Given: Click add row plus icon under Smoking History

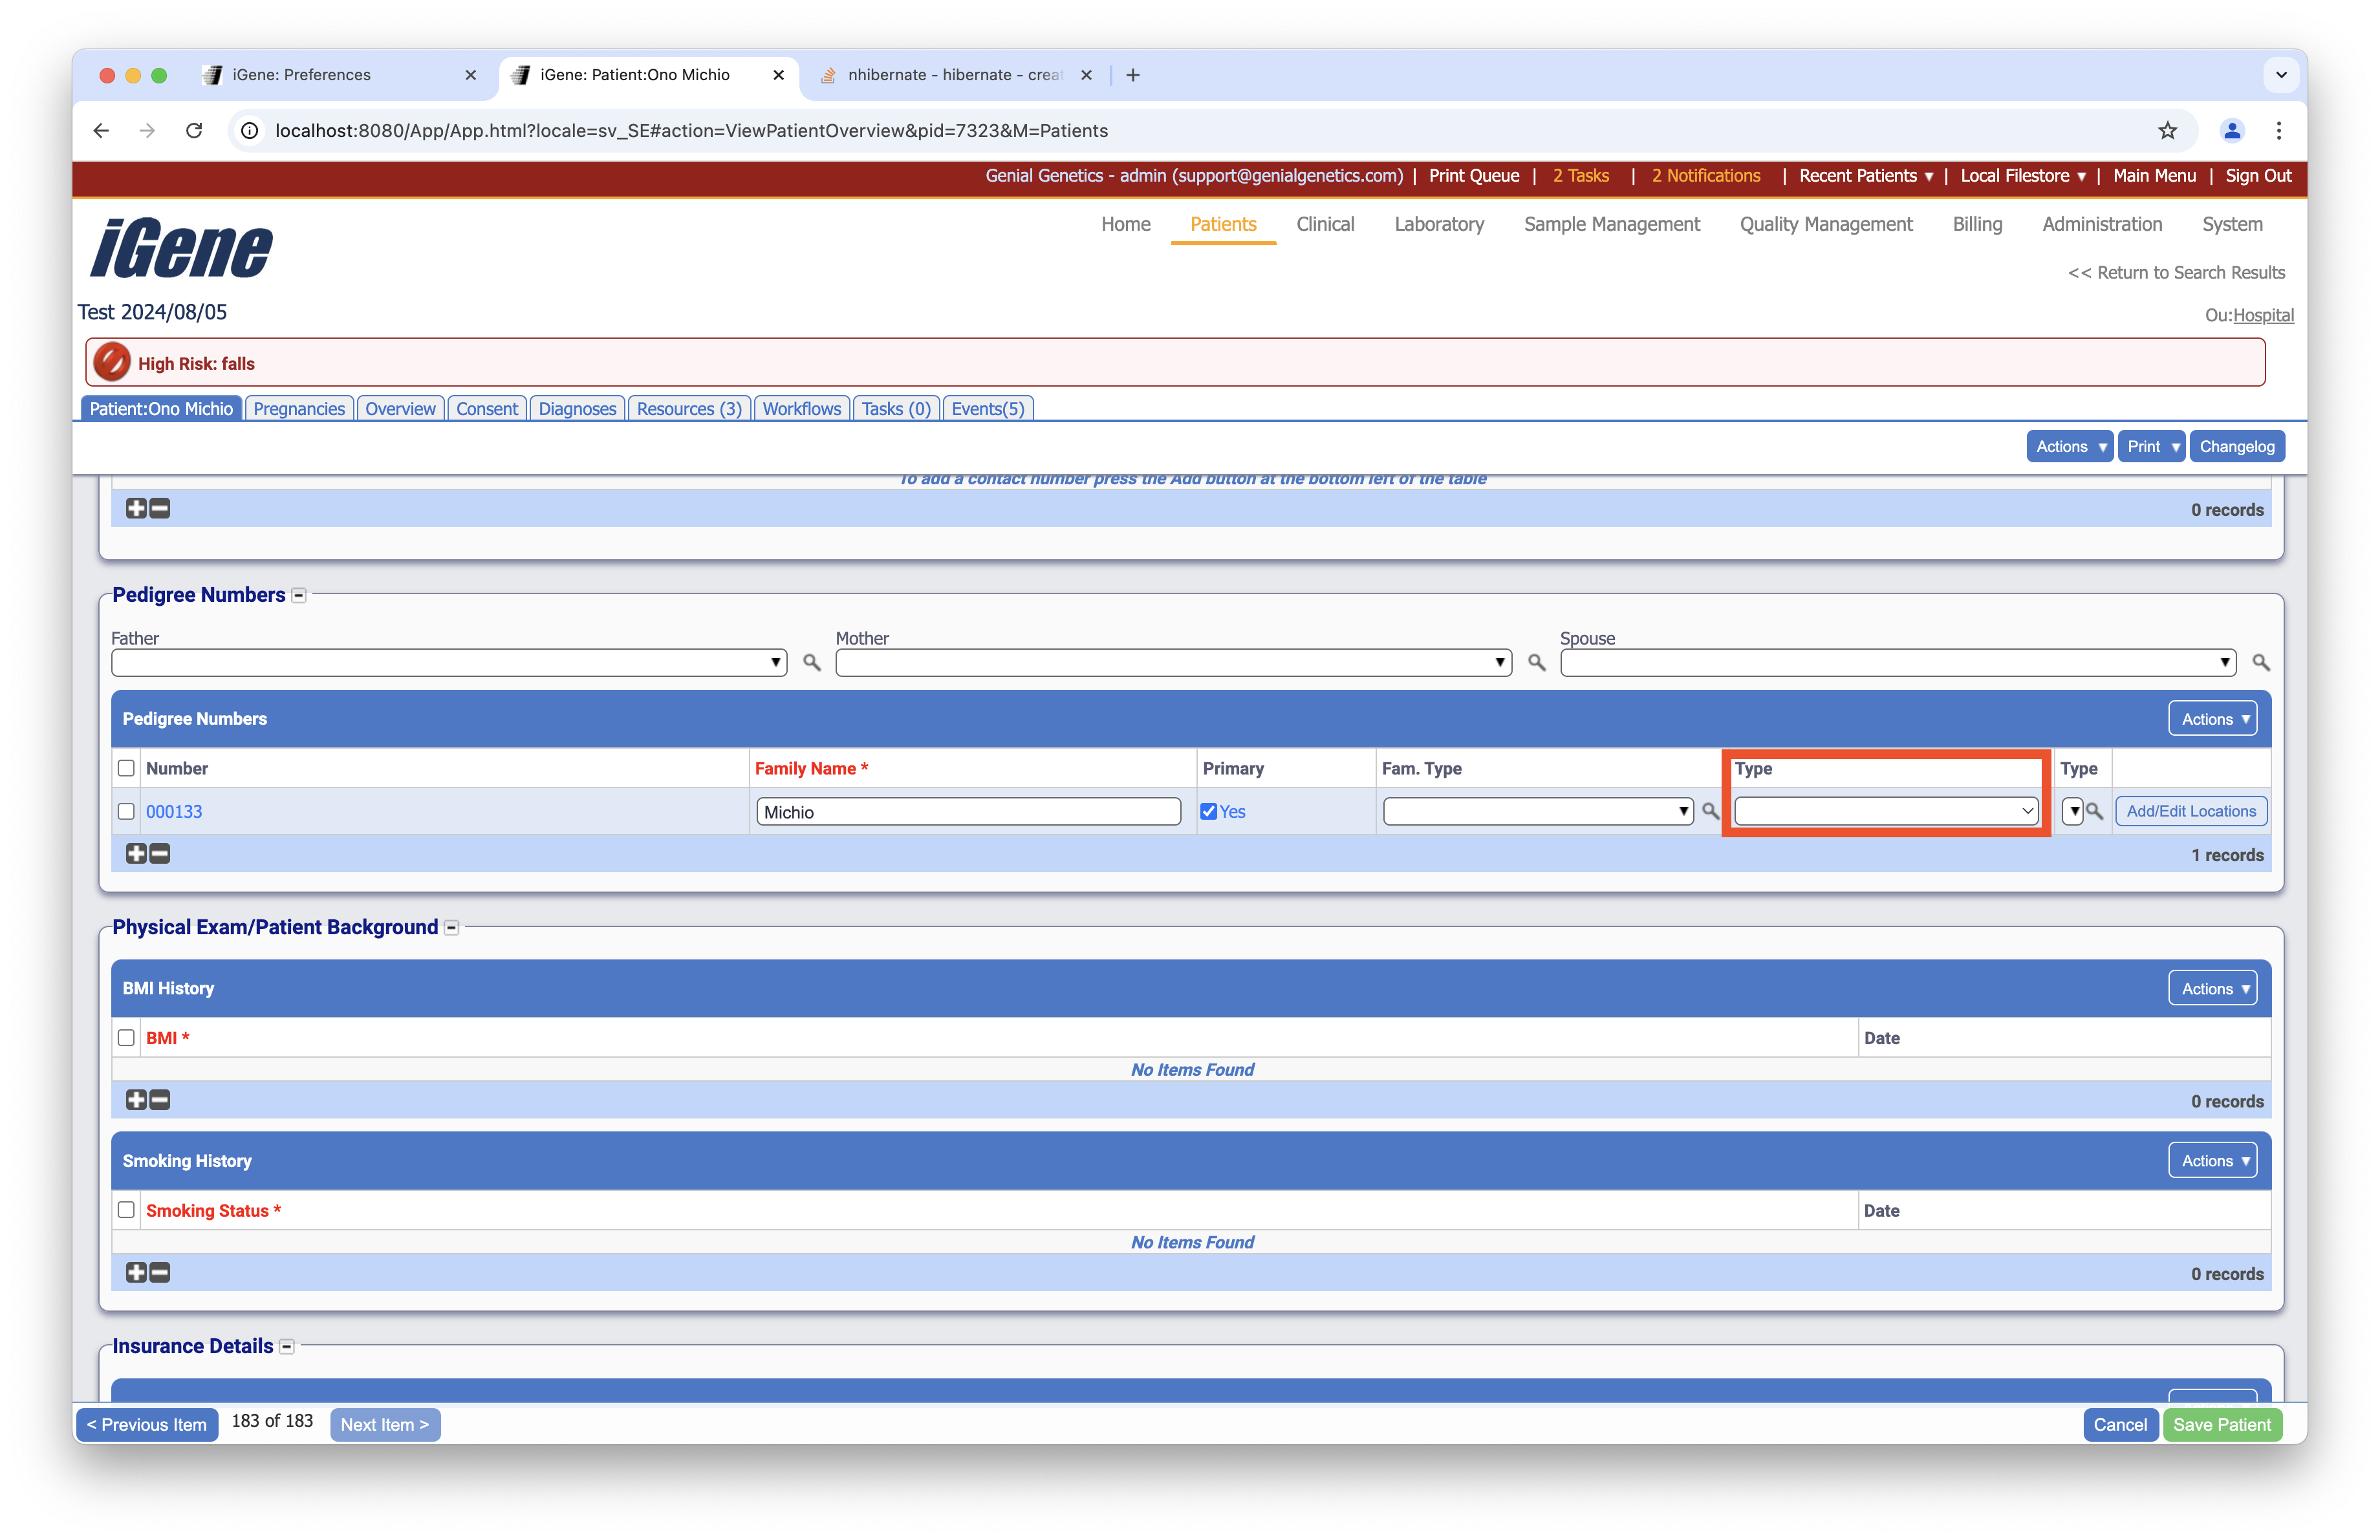Looking at the screenshot, I should point(136,1272).
